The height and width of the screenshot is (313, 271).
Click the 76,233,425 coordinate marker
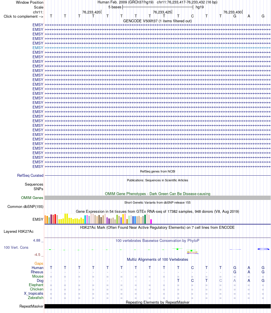(x=162, y=12)
